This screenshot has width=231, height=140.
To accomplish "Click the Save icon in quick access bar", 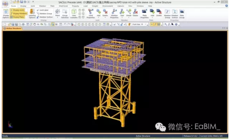I will (x=21, y=2).
